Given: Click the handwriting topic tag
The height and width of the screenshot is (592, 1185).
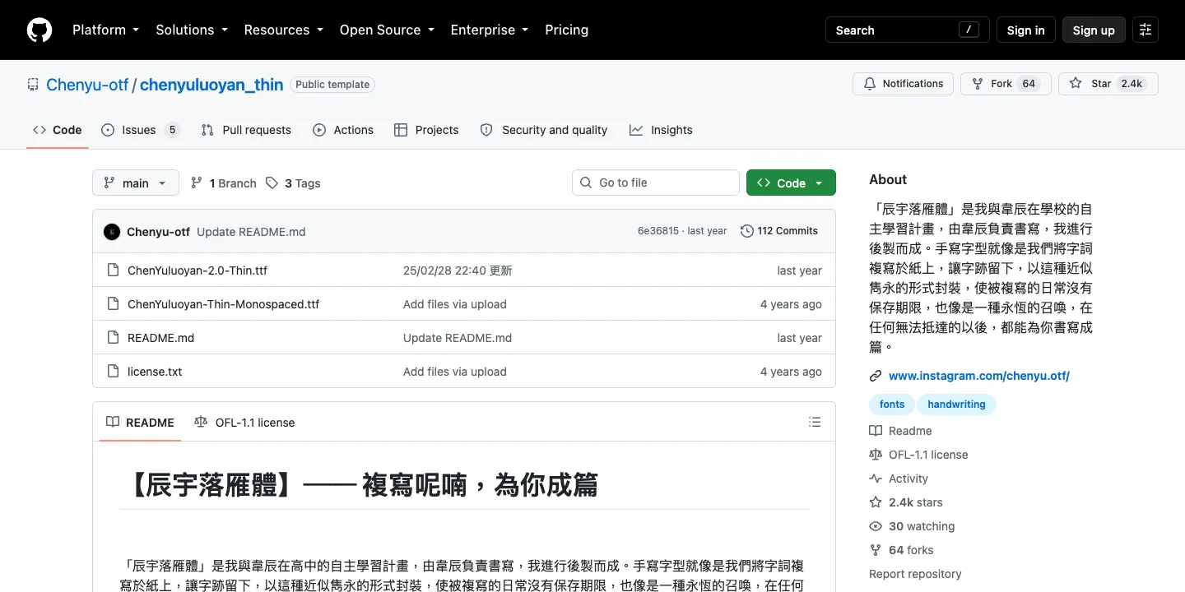Looking at the screenshot, I should (x=956, y=404).
